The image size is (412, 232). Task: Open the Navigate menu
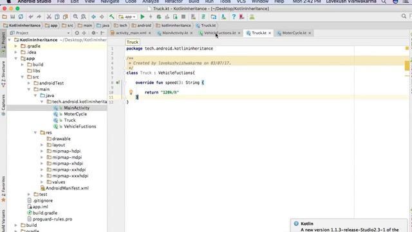click(x=110, y=1)
